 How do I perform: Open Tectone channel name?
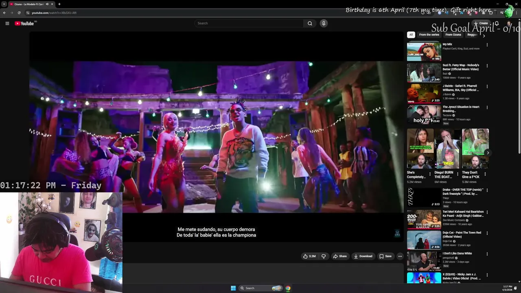pyautogui.click(x=447, y=115)
